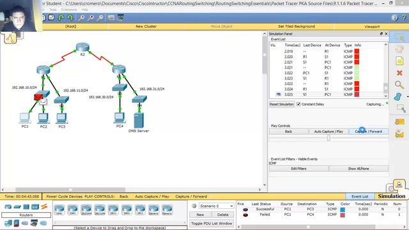Click the R2 router in the topology
This screenshot has height=230, width=409.
[x=82, y=47]
